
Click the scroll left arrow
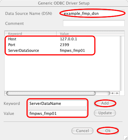[112, 93]
